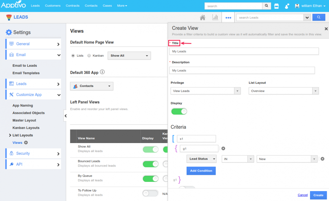
Task: Open the Leads home view icon
Action: 203,17
